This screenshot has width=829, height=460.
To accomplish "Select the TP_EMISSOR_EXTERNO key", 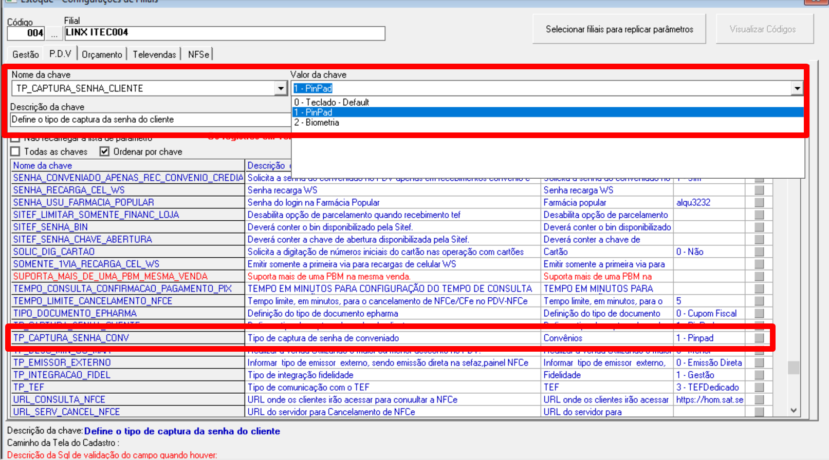I will (127, 362).
